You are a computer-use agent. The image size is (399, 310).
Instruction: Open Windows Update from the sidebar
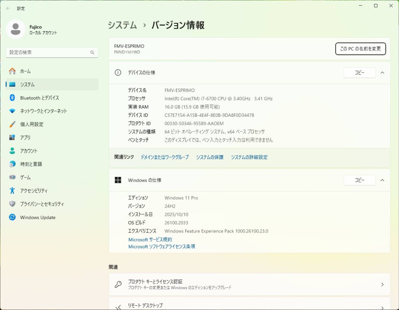[x=38, y=218]
